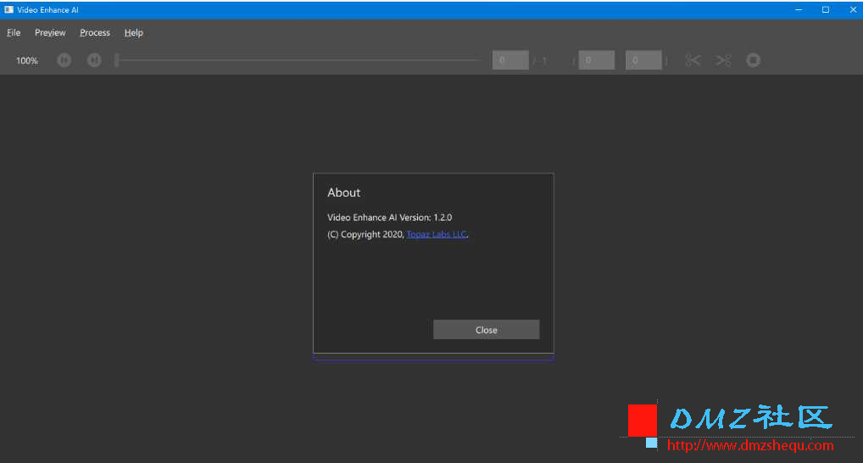This screenshot has height=463, width=863.
Task: Click the middle of the timeline track
Action: [x=298, y=60]
